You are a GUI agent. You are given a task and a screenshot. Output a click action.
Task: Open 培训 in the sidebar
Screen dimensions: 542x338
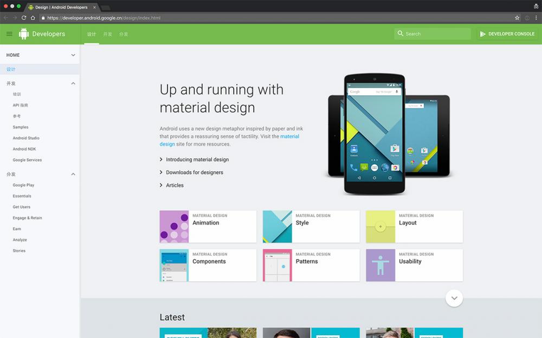17,94
